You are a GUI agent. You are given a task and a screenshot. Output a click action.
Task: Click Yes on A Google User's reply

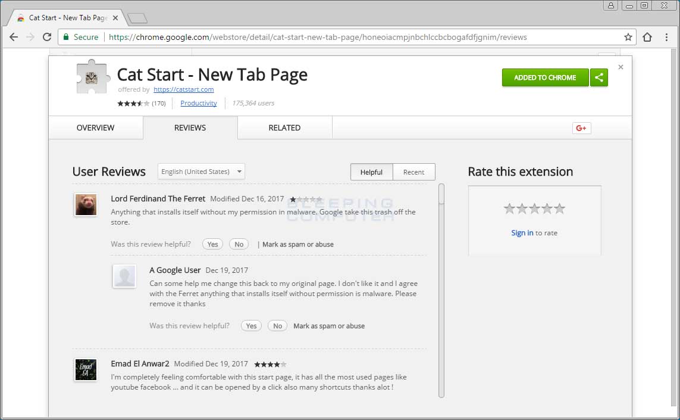[251, 326]
